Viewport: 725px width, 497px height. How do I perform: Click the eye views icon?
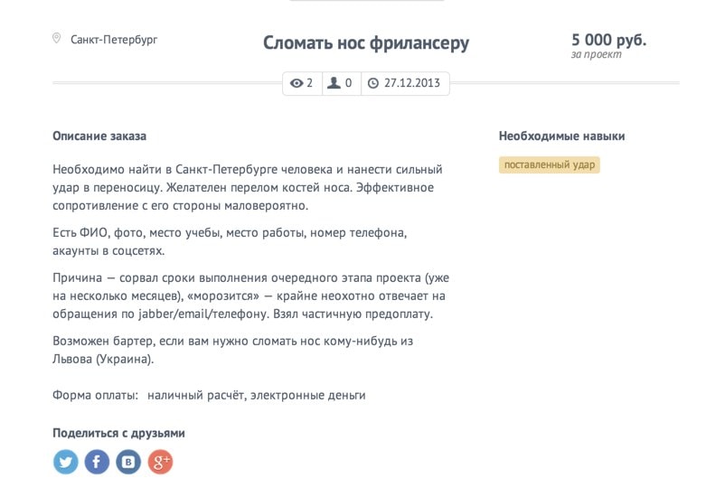coord(297,83)
